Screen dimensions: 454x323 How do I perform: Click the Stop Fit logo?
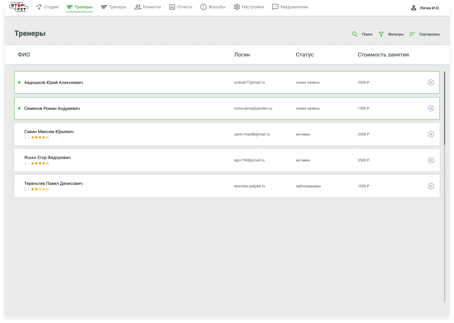pos(18,7)
